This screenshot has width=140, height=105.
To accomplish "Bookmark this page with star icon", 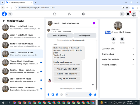I will (127, 8).
